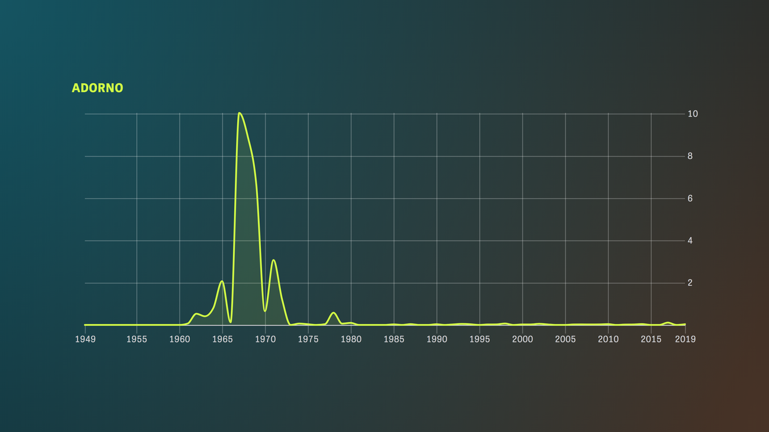Click the y-axis value 10

[x=692, y=114]
